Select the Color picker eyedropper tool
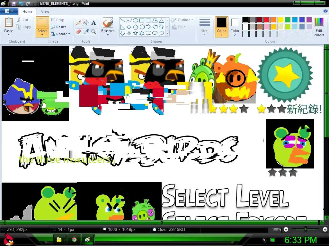This screenshot has width=329, height=246. 86,32
